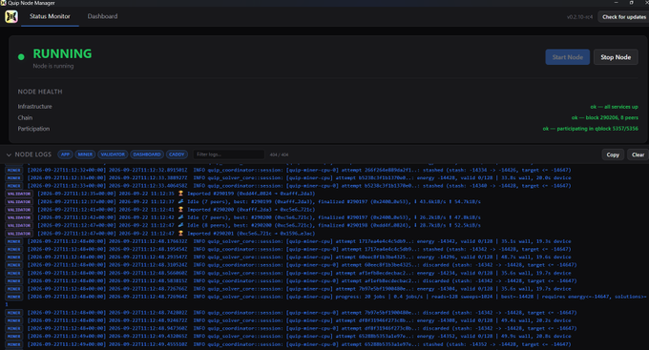Click version label v0.2.10-rc4

coord(579,17)
